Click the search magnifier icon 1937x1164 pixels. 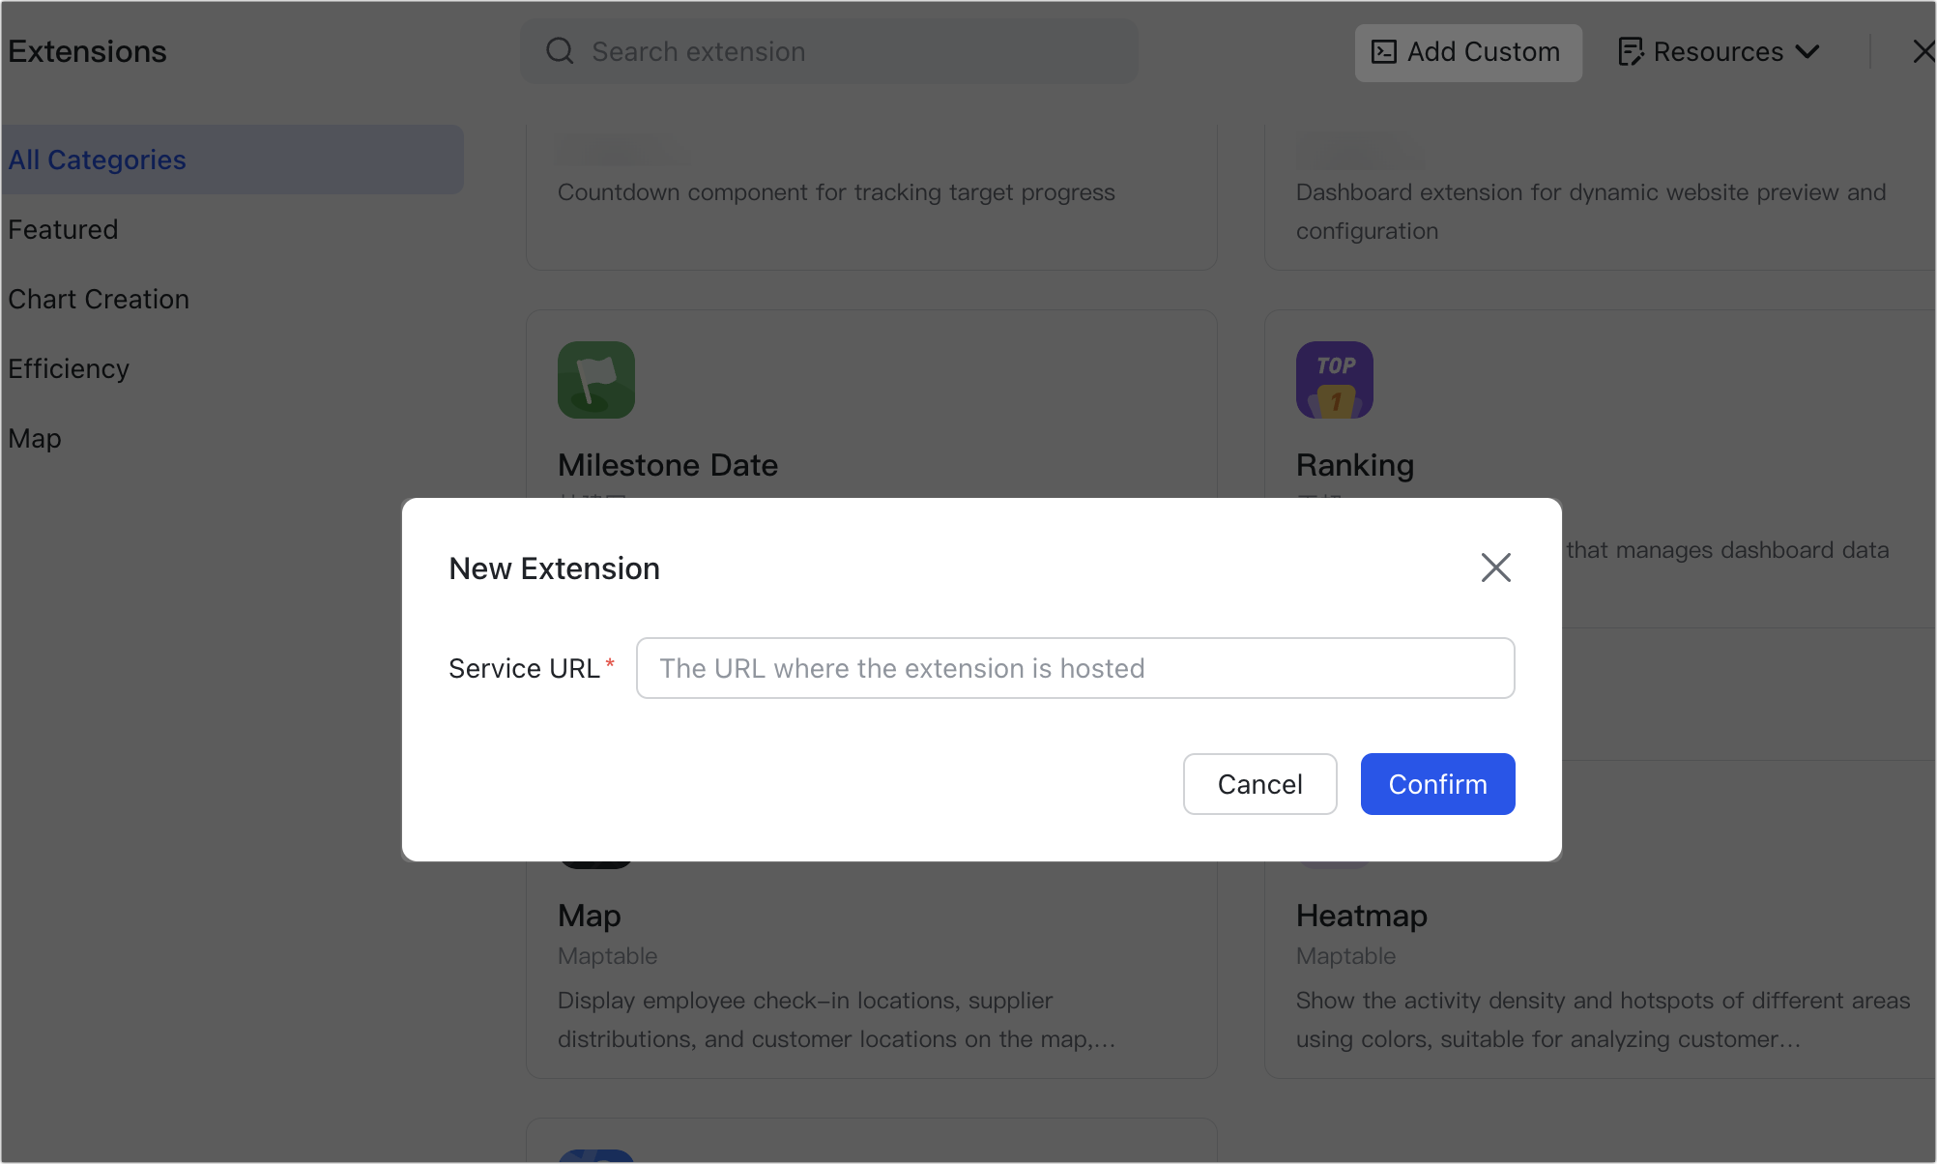coord(560,50)
